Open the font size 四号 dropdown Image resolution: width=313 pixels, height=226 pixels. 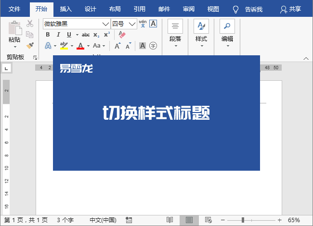click(x=132, y=24)
